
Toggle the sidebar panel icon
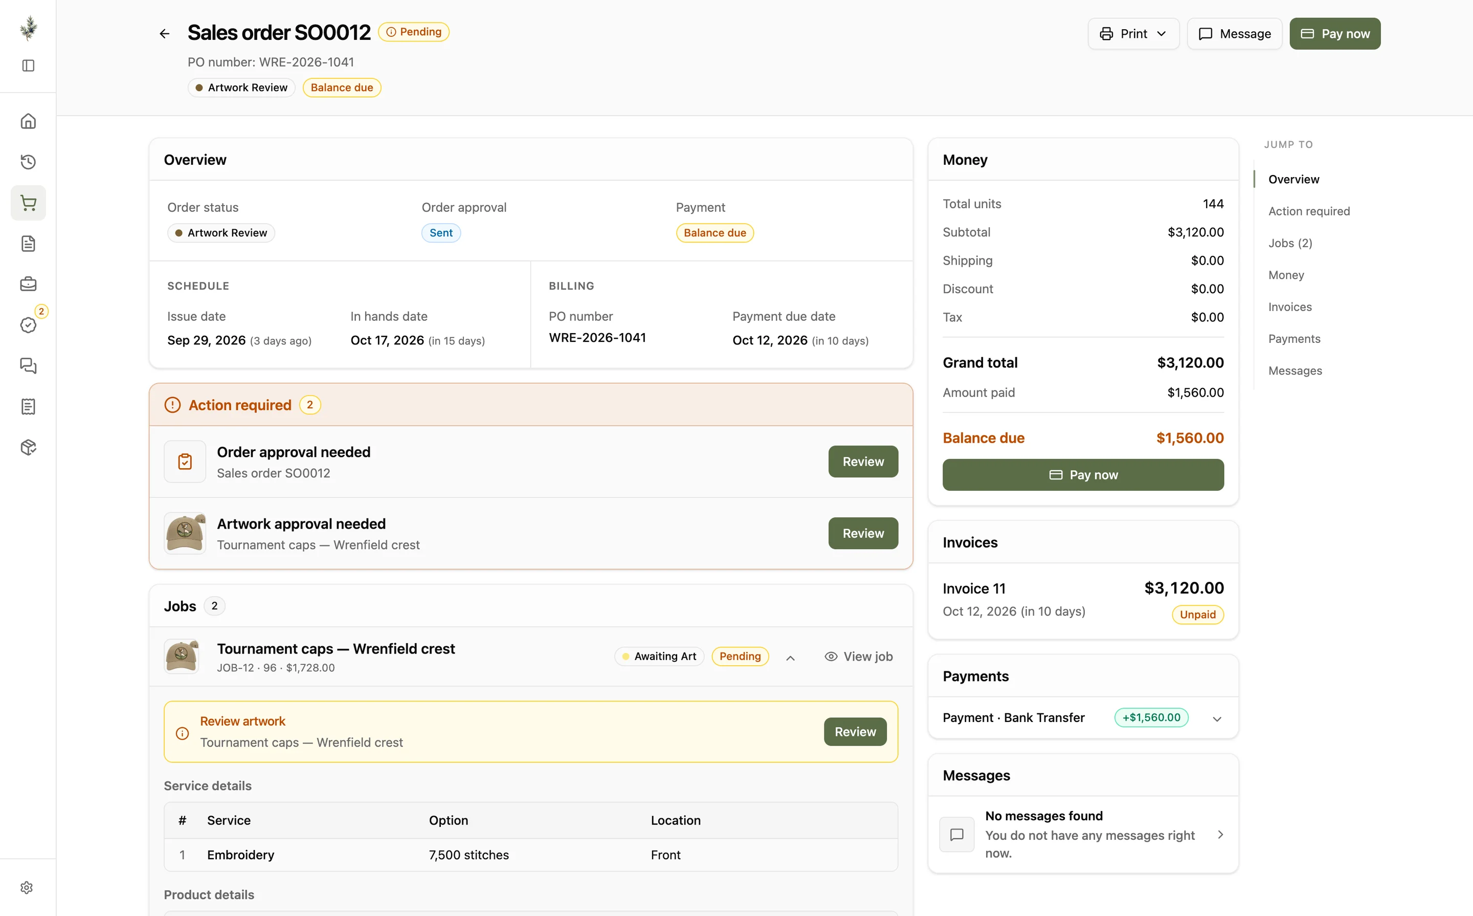click(29, 66)
